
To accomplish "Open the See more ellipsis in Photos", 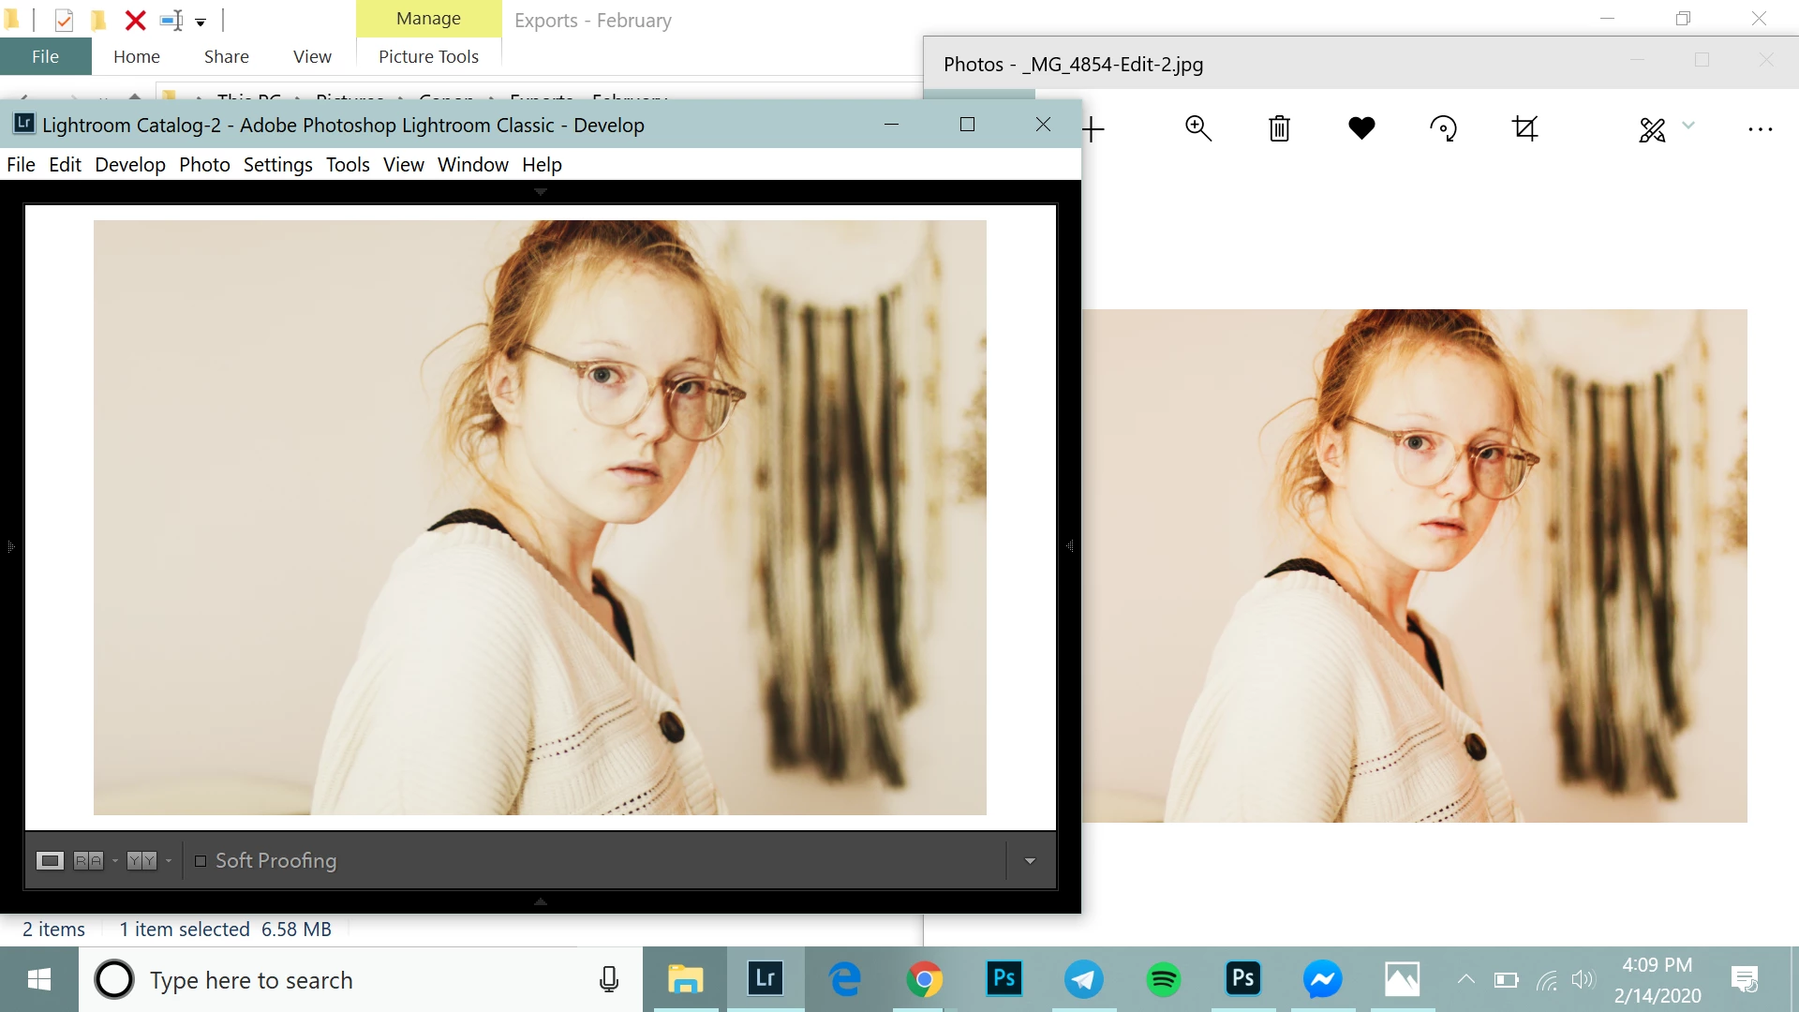I will [1760, 129].
